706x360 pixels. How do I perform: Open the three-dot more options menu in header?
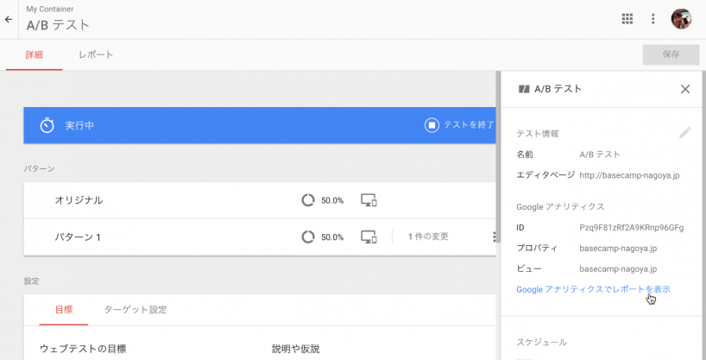(x=653, y=19)
